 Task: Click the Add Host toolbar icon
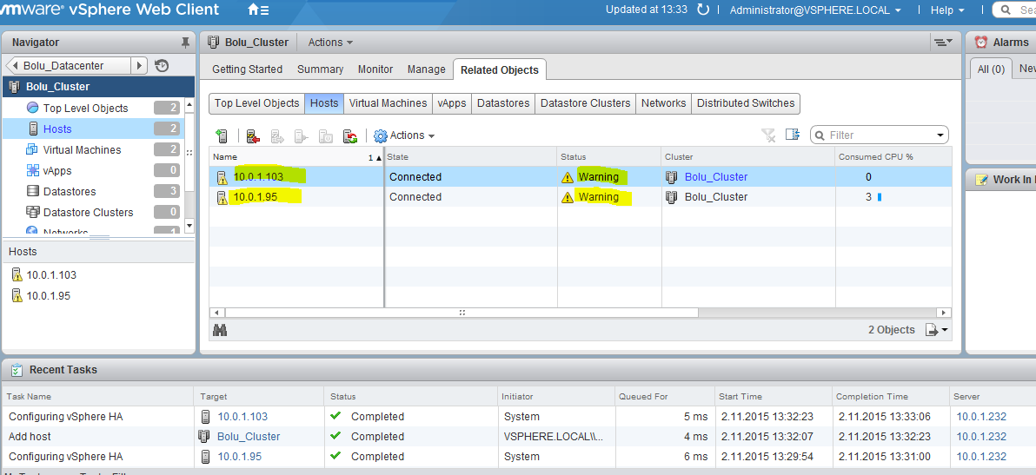[222, 136]
